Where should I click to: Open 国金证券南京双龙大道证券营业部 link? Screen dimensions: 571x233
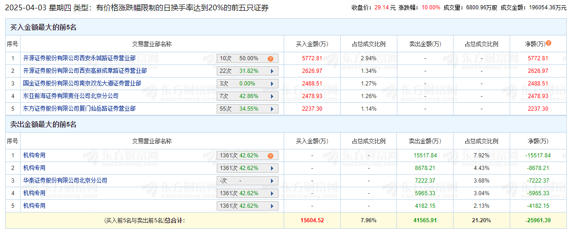tap(82, 84)
